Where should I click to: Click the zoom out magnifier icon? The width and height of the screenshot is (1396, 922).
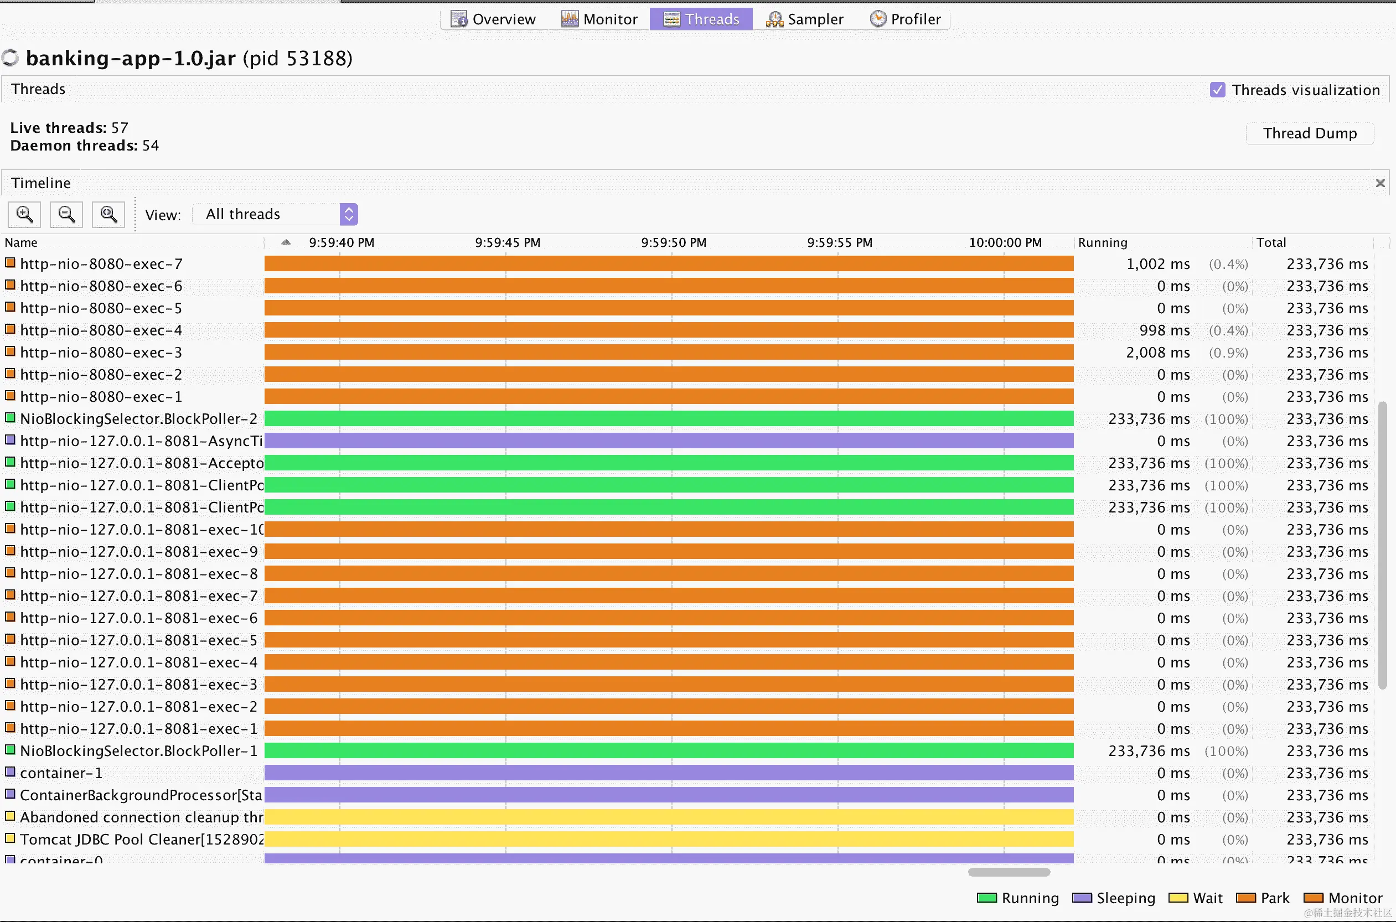(x=66, y=214)
